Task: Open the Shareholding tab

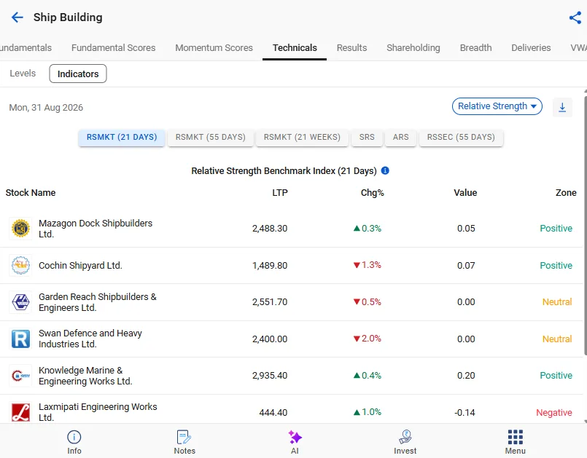Action: tap(413, 48)
